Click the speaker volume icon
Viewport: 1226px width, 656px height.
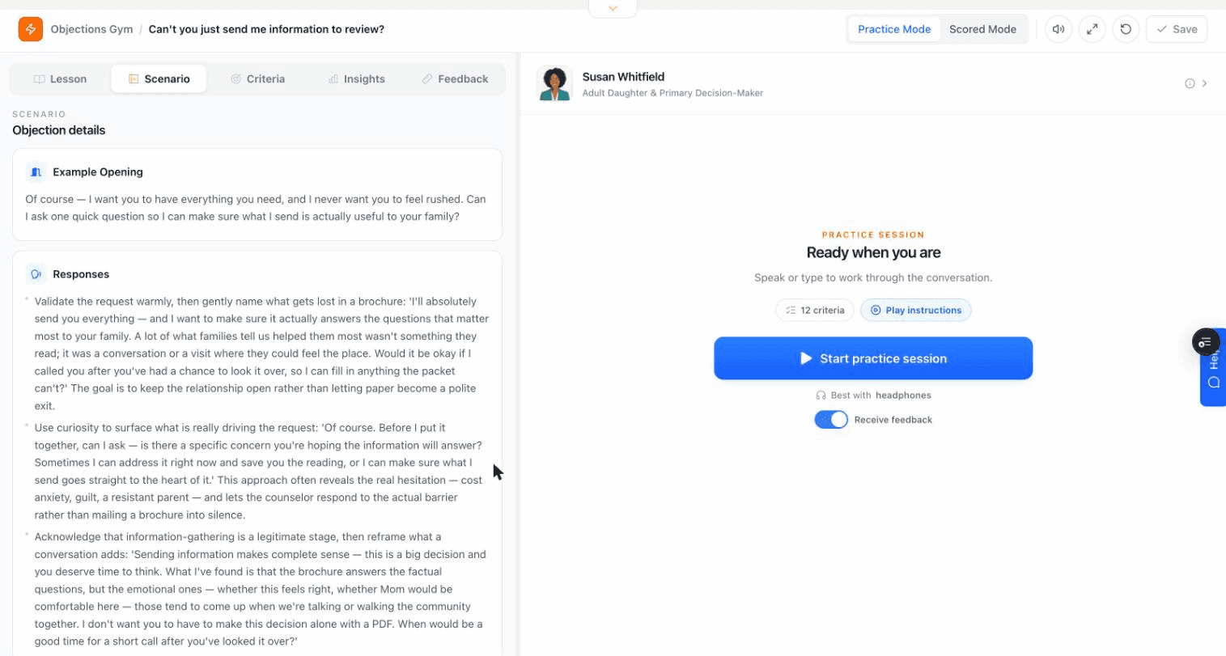pyautogui.click(x=1058, y=29)
